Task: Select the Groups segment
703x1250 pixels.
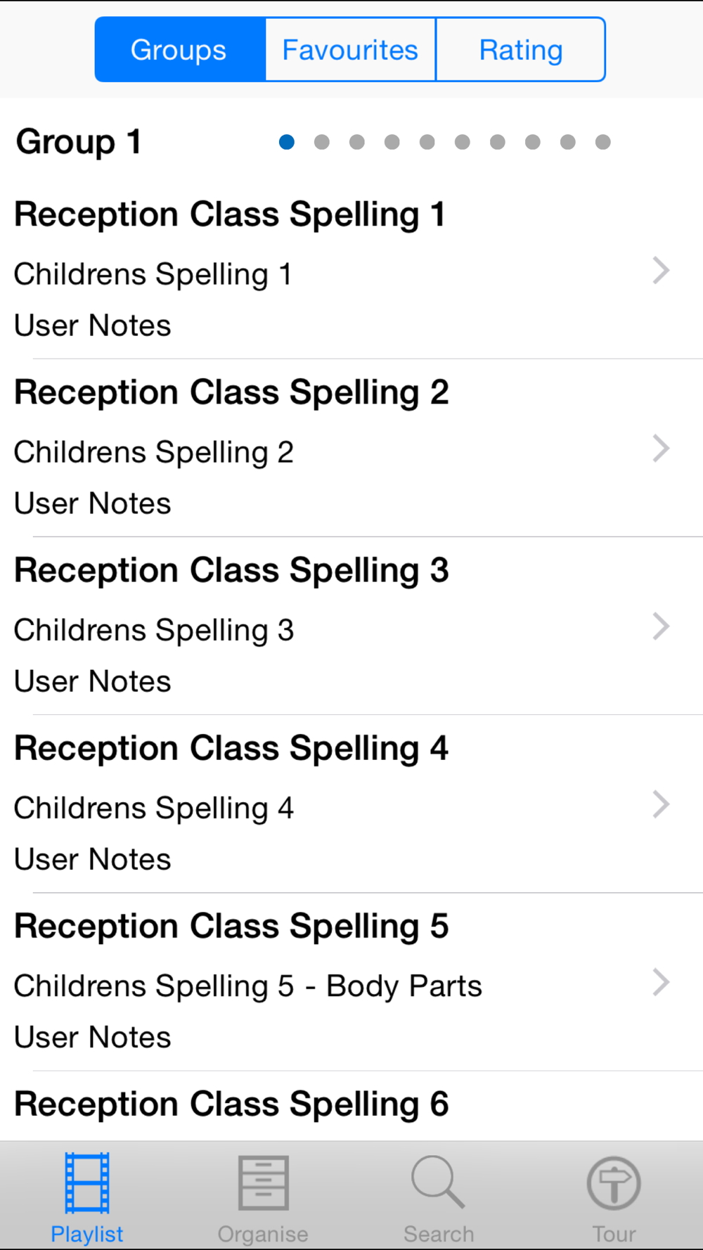Action: [x=180, y=50]
